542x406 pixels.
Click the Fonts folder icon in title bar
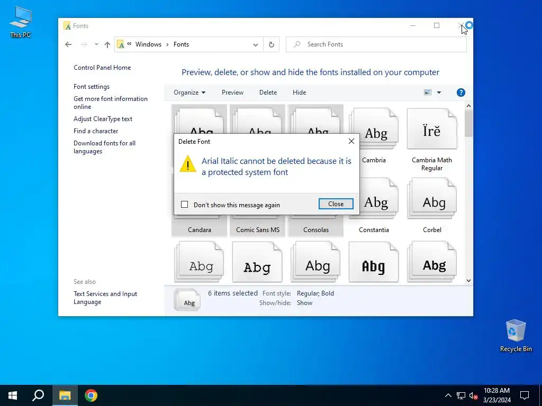coord(67,26)
